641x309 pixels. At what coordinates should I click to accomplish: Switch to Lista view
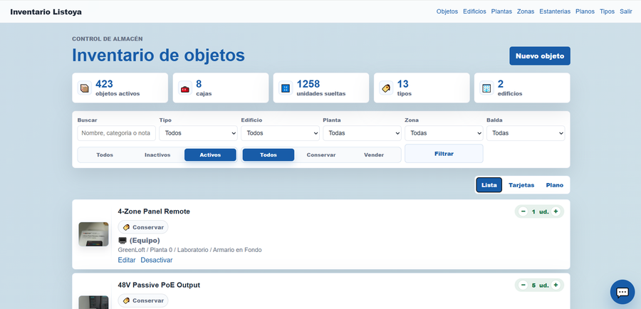[x=489, y=185]
